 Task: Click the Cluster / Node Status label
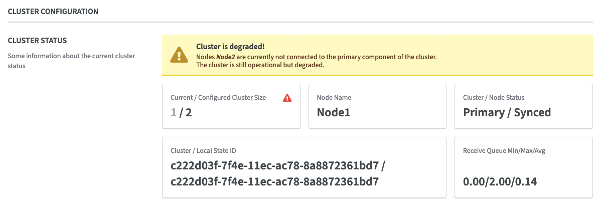(494, 98)
